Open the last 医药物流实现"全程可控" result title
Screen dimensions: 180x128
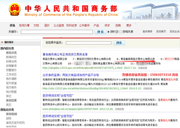pos(58,116)
